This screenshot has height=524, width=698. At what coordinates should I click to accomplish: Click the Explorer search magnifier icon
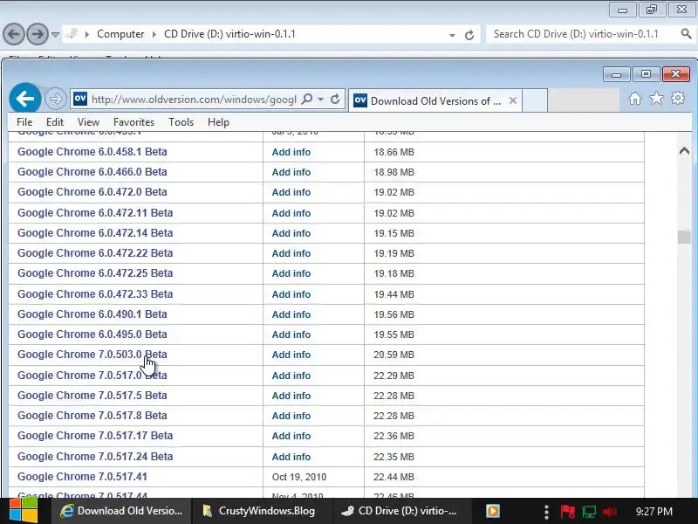click(x=686, y=33)
